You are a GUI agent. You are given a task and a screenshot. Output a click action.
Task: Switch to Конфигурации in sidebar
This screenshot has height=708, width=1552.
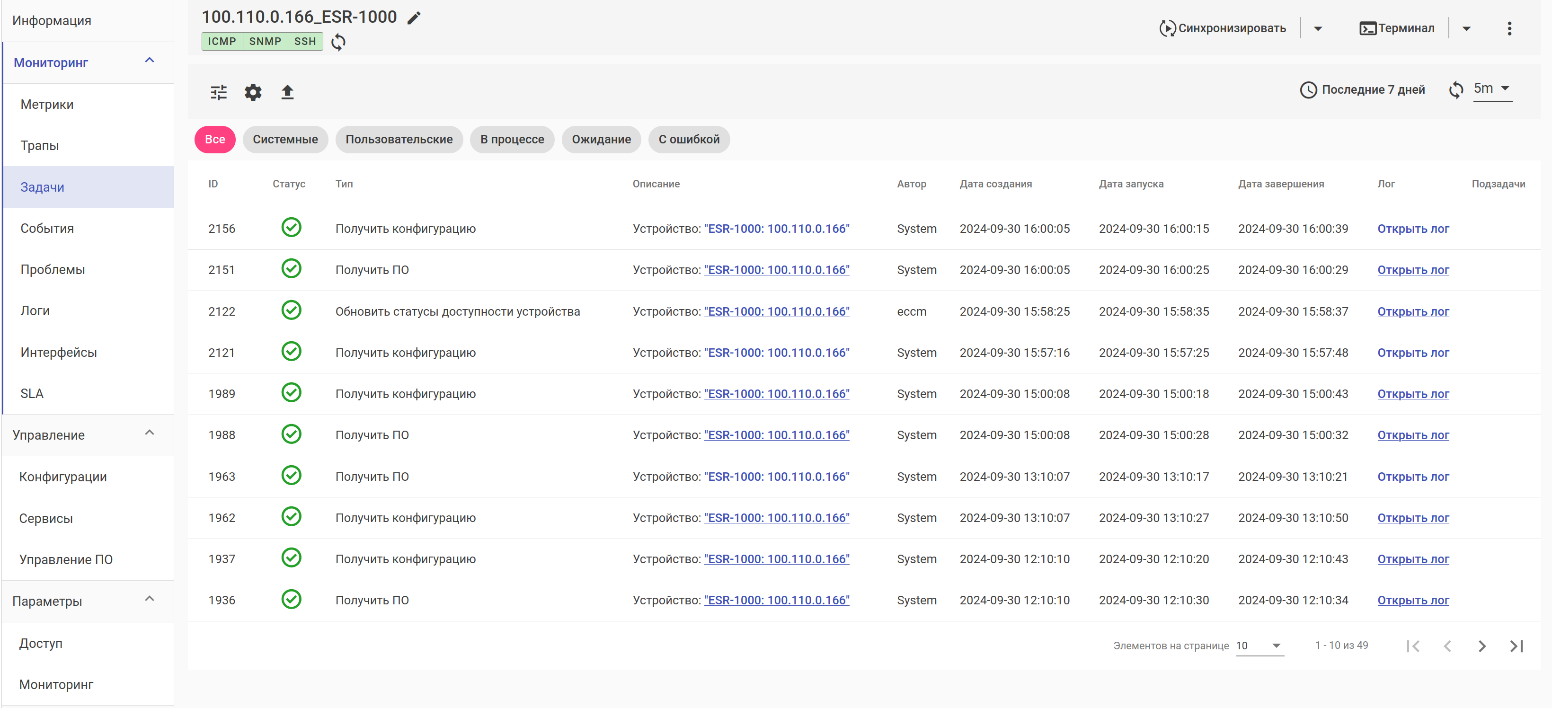62,477
